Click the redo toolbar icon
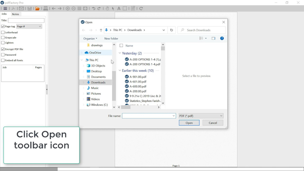The image size is (304, 171). [x=99, y=9]
